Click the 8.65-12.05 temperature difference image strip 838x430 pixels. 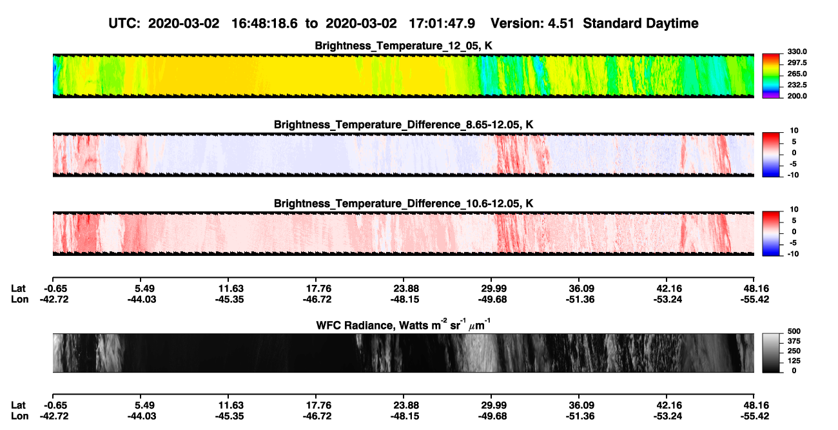coord(404,155)
